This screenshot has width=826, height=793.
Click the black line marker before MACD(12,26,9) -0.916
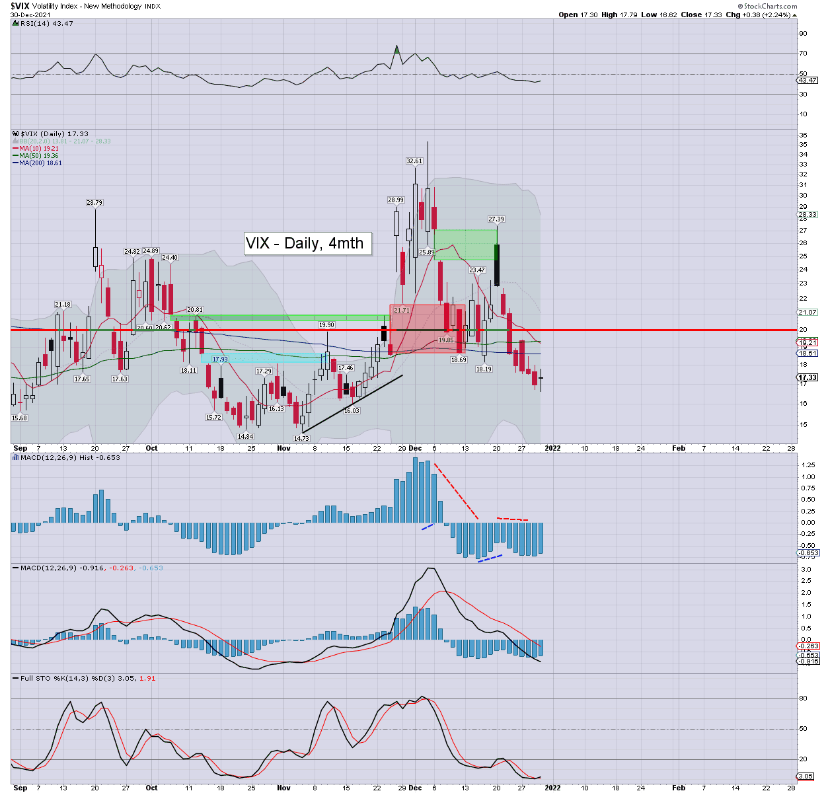tap(15, 568)
